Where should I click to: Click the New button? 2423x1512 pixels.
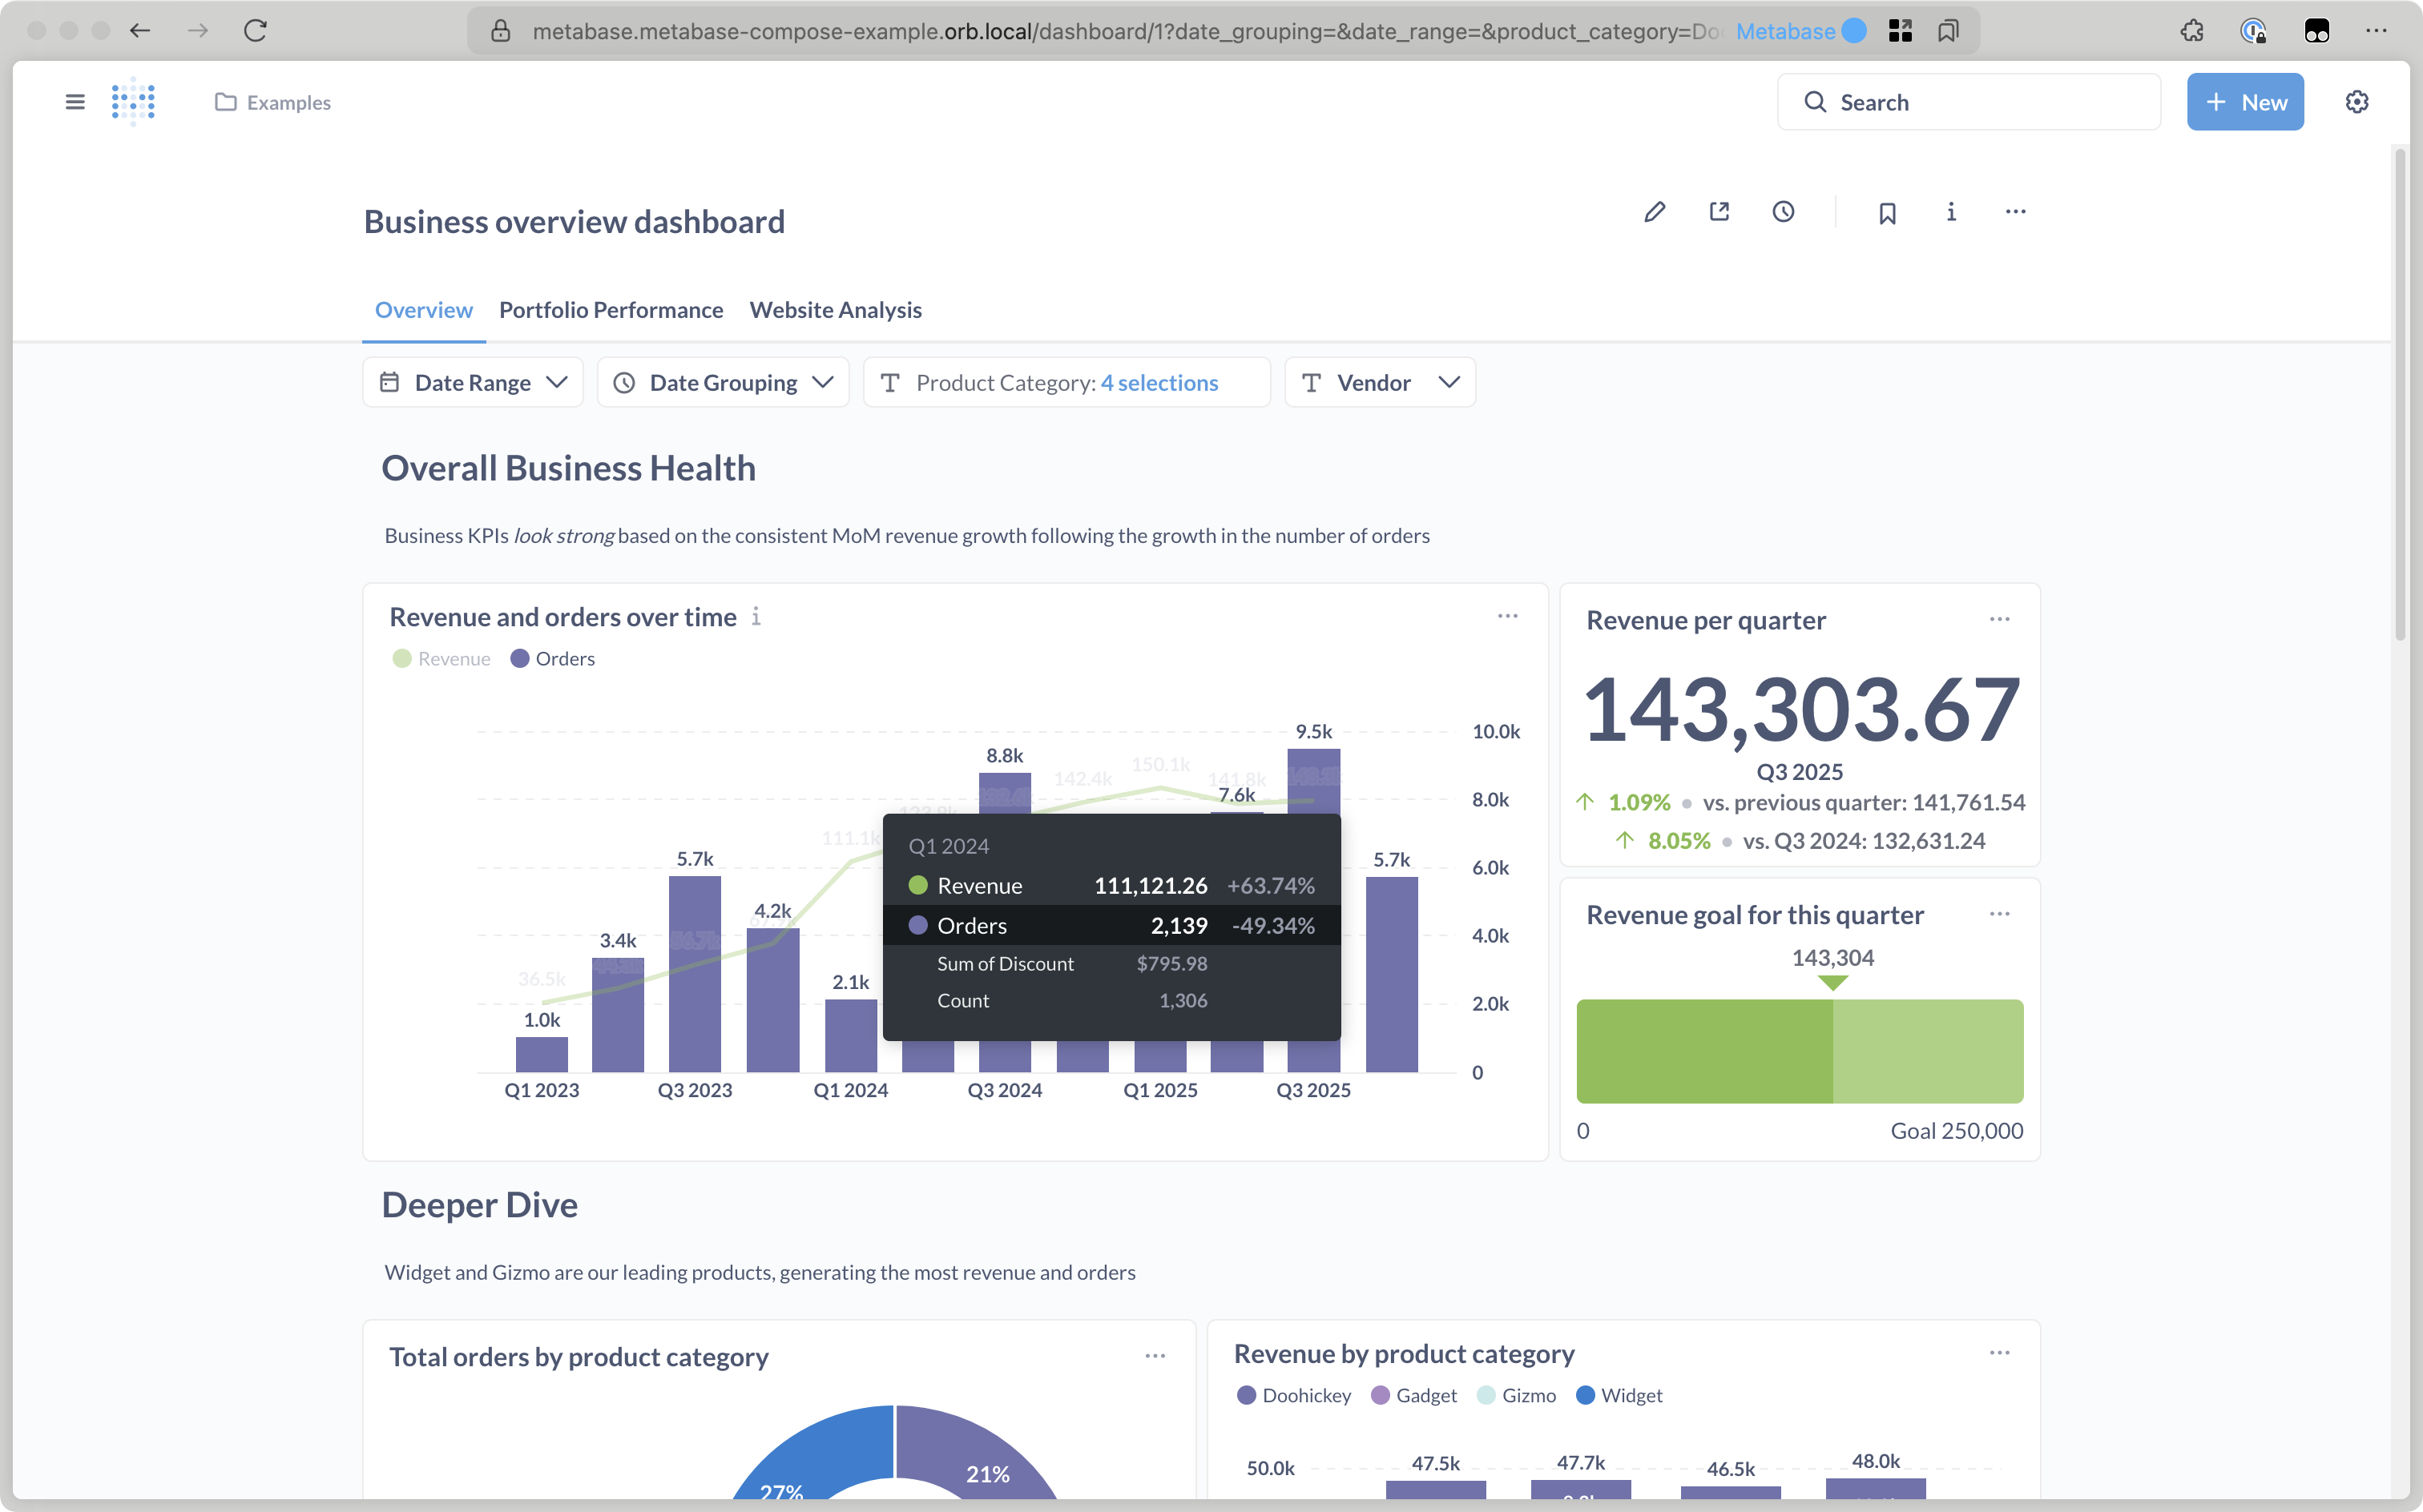click(2244, 102)
